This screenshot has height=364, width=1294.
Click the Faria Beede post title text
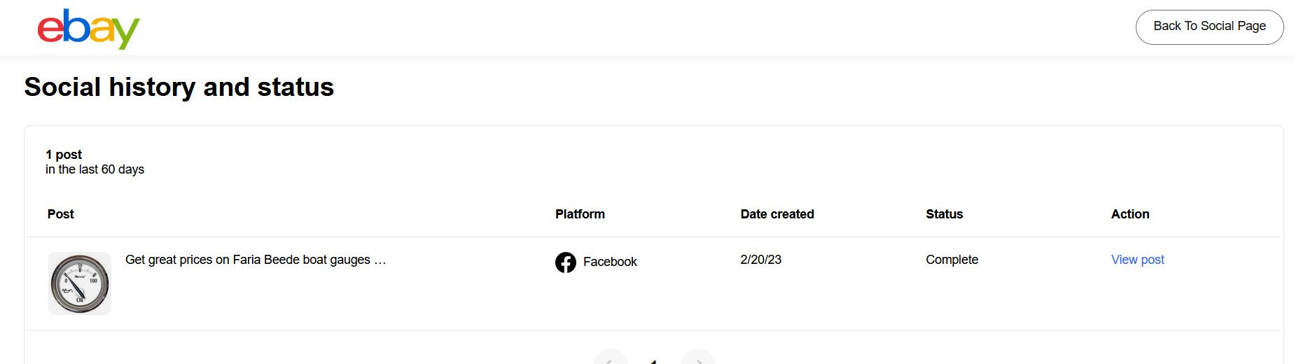[256, 260]
